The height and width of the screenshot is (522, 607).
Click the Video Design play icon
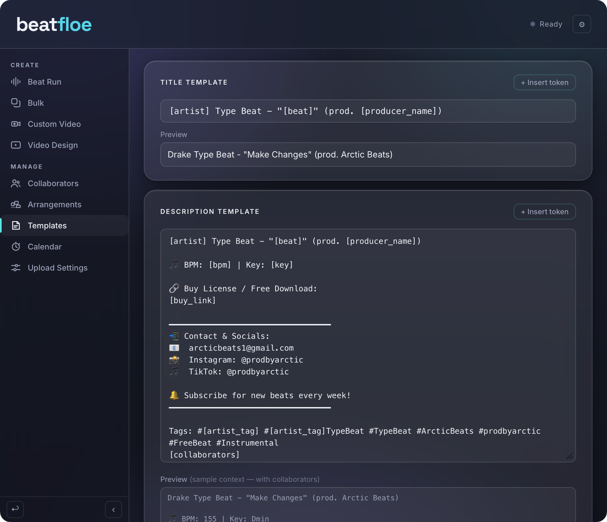(x=16, y=145)
